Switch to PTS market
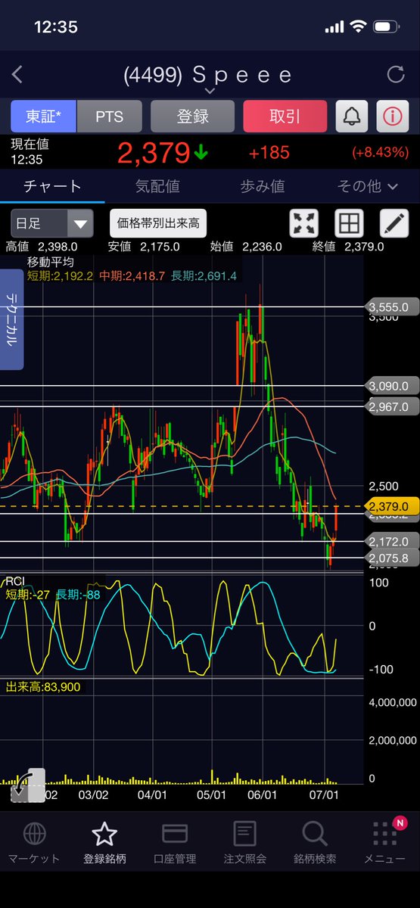 coord(109,117)
